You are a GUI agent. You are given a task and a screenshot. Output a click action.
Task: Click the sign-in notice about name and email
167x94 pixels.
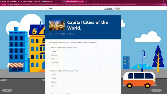coord(73,42)
